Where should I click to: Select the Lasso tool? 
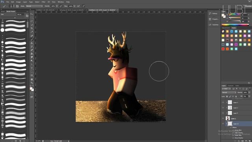(x=32, y=21)
